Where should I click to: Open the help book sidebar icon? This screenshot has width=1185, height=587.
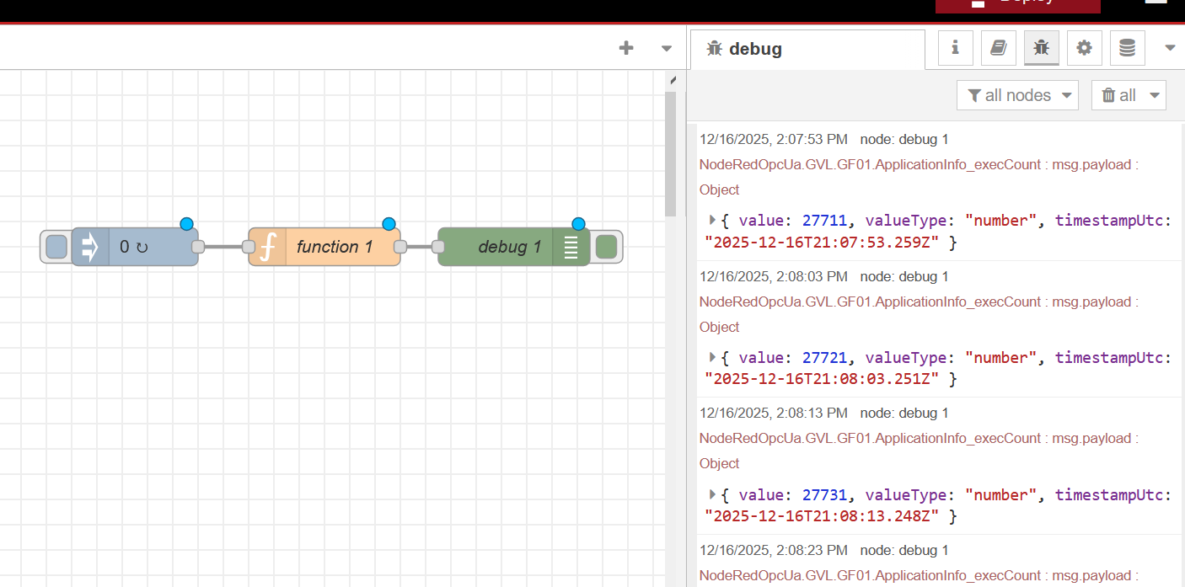[999, 49]
